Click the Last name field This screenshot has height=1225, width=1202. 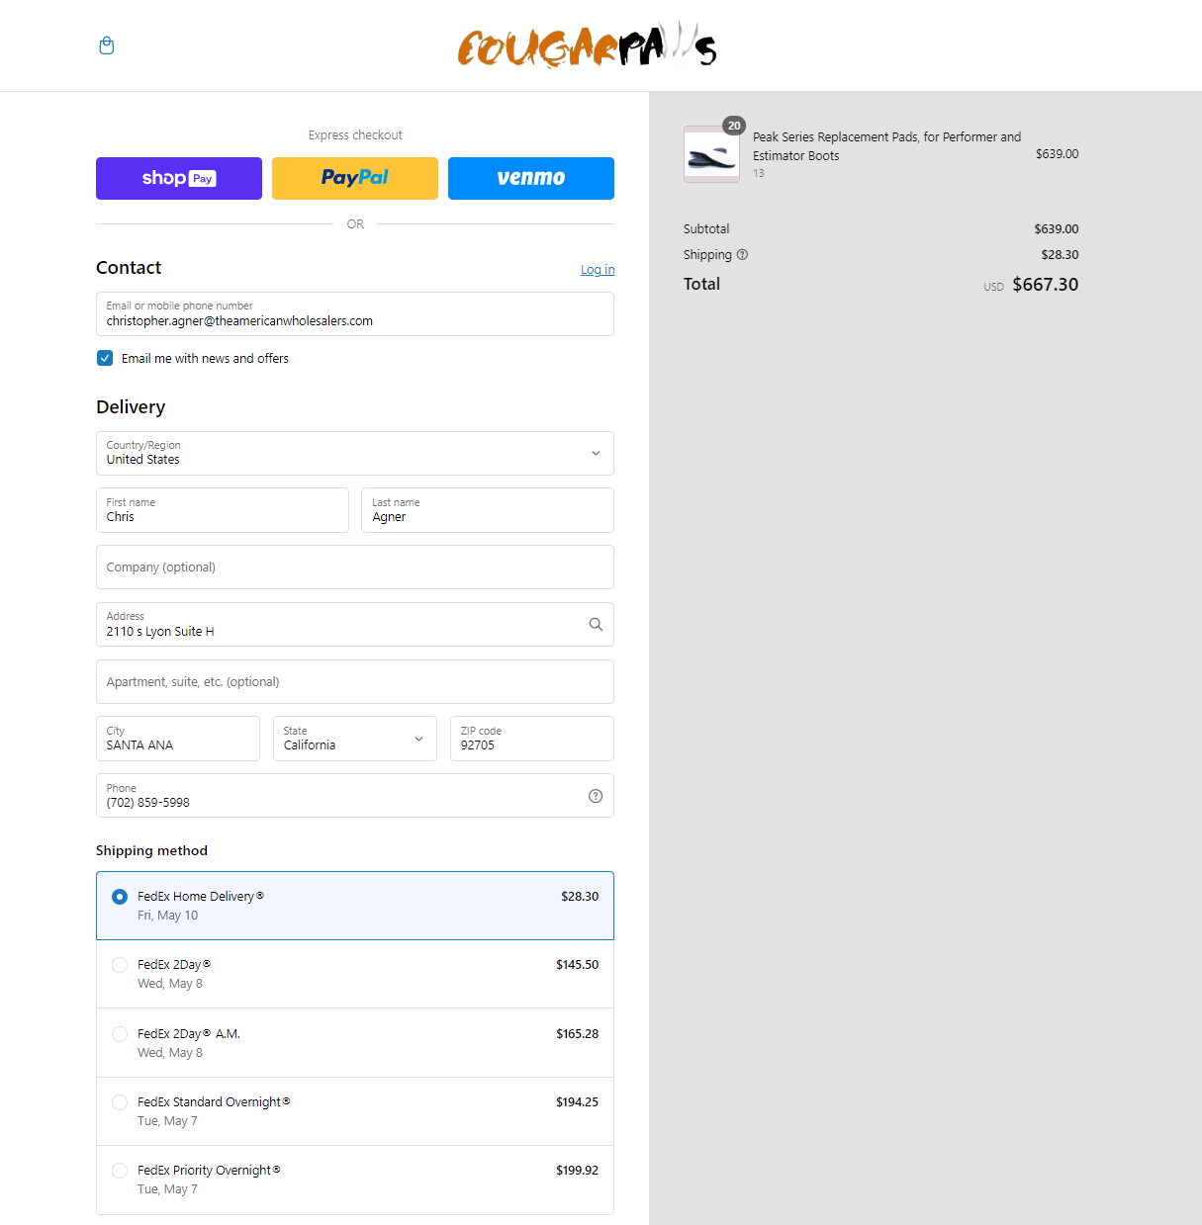pyautogui.click(x=488, y=510)
